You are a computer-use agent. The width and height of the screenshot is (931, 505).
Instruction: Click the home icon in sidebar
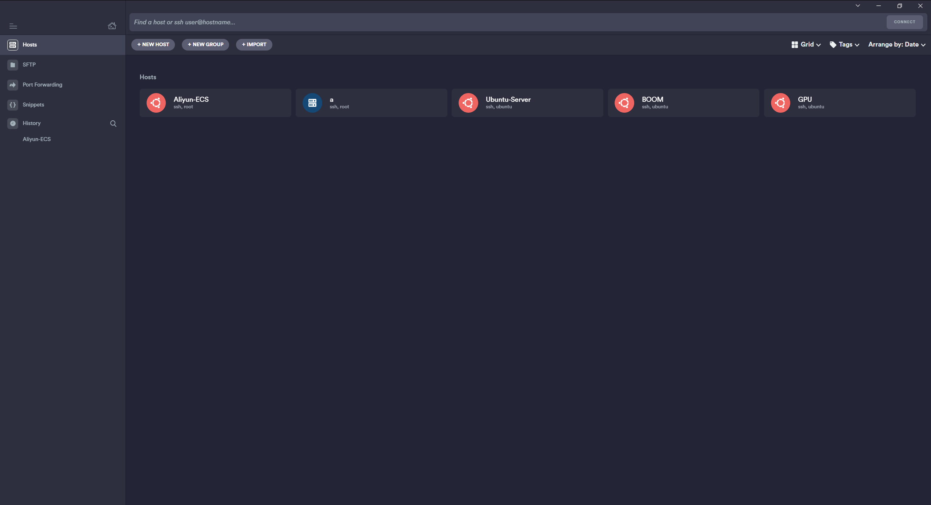click(112, 26)
